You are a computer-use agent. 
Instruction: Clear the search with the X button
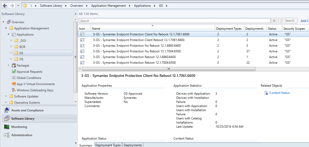[x=274, y=21]
